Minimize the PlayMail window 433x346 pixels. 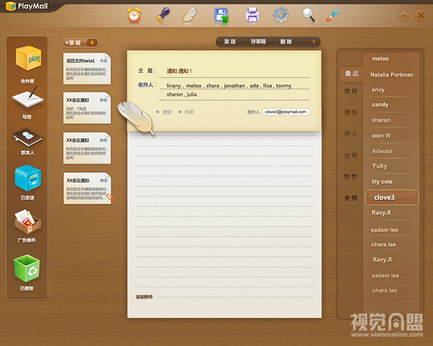[405, 16]
